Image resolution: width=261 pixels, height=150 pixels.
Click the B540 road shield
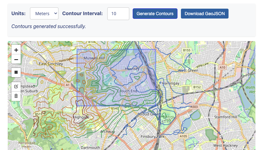115,108
